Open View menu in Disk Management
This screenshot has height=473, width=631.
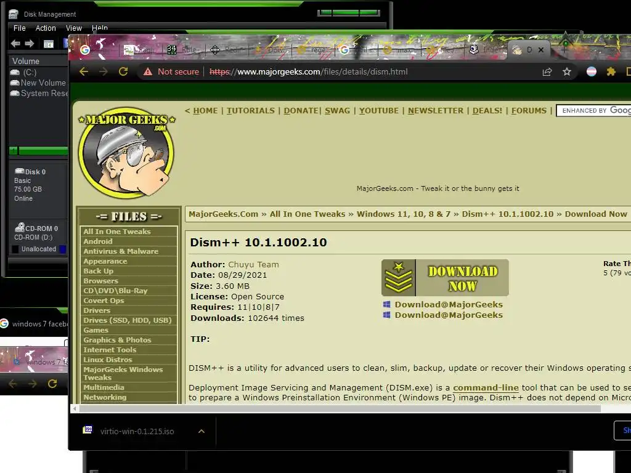[x=74, y=28]
